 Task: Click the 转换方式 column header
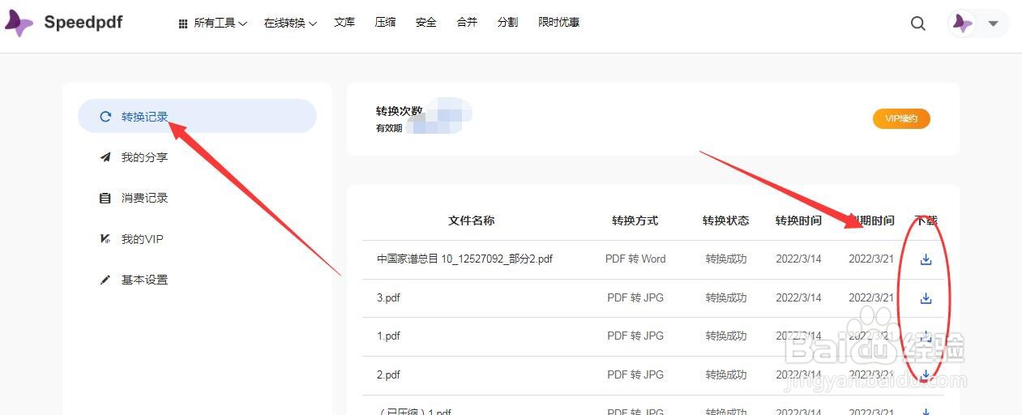(635, 220)
